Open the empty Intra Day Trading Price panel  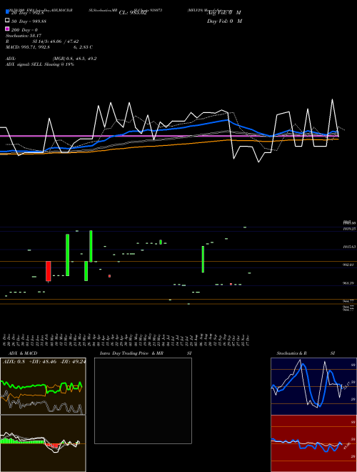[x=143, y=400]
